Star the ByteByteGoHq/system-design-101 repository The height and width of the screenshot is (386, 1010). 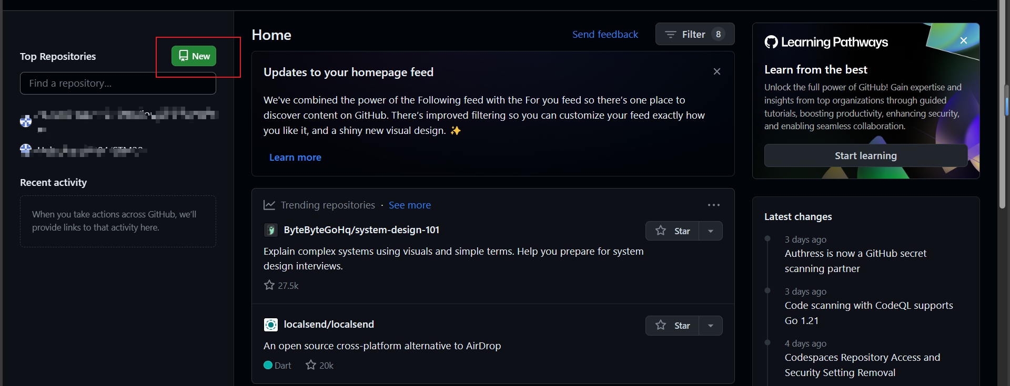[672, 231]
